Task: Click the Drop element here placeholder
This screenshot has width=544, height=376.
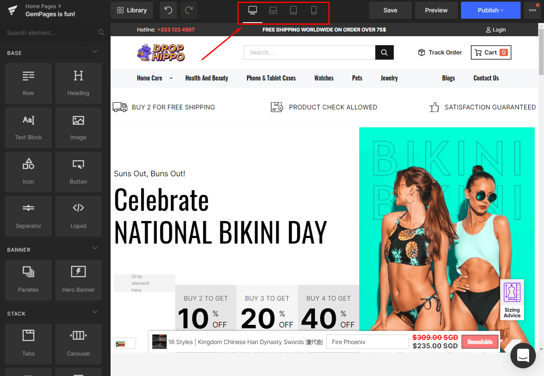Action: pyautogui.click(x=144, y=283)
